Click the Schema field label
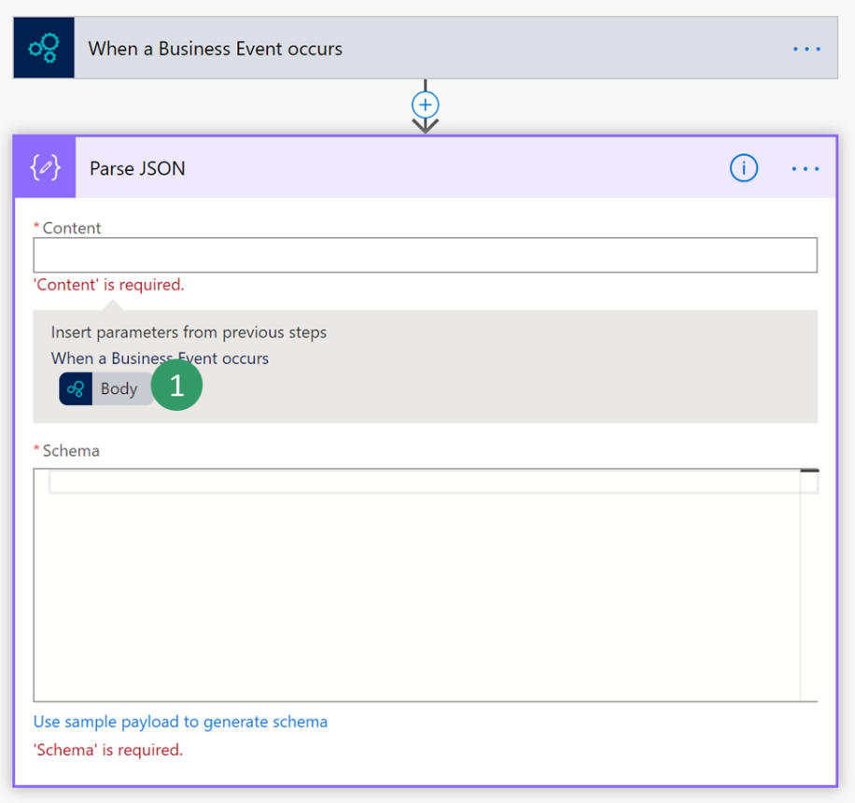Screen dimensions: 855x803 coord(71,451)
